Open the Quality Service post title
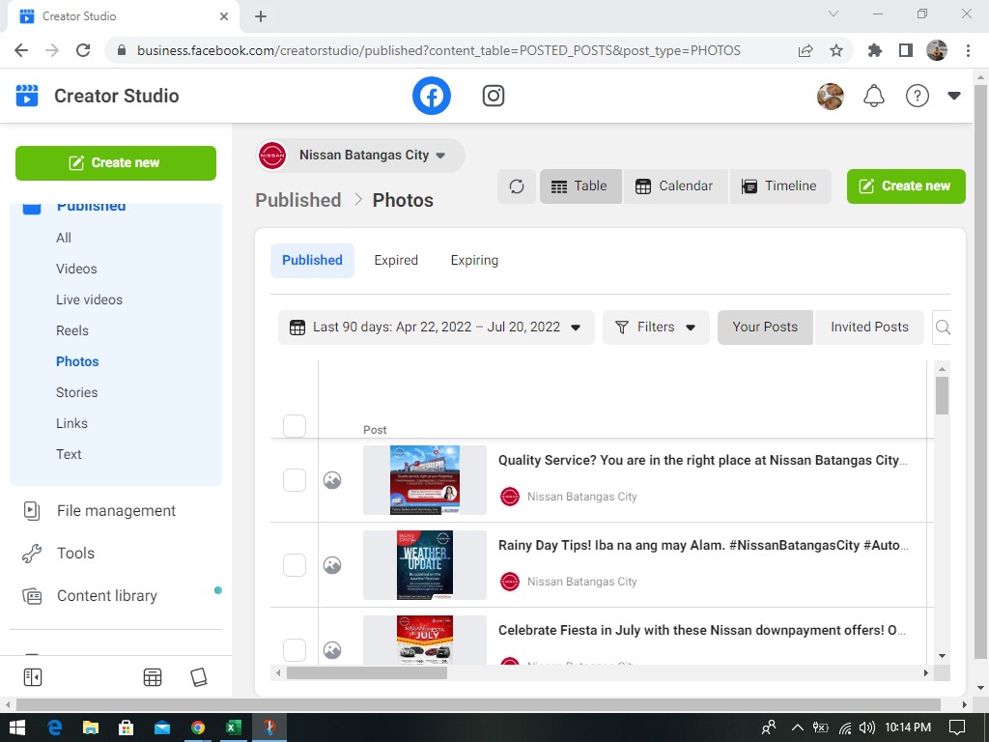This screenshot has width=989, height=742. 703,460
